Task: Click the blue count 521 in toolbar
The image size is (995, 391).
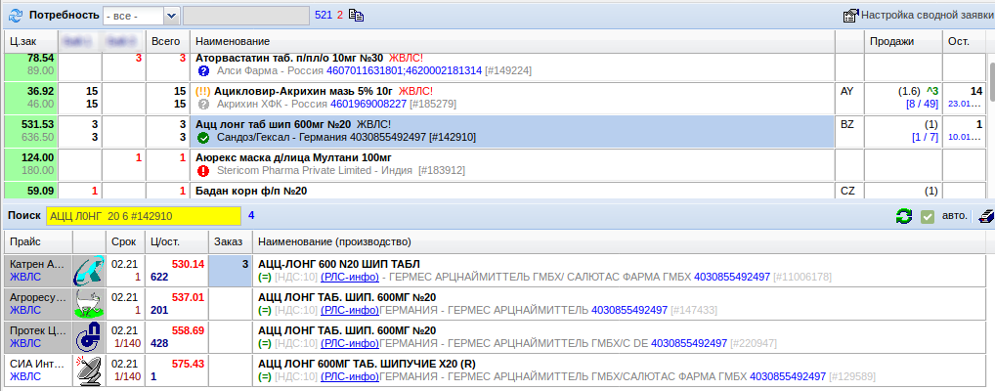Action: 324,16
